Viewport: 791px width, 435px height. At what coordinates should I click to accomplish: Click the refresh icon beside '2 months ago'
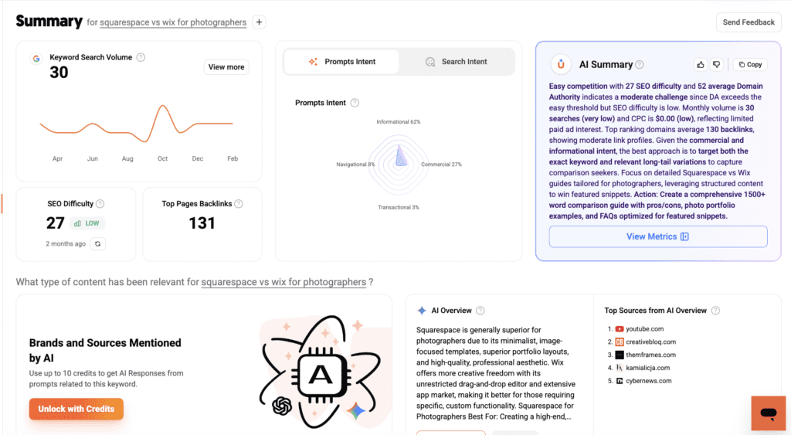click(x=97, y=243)
